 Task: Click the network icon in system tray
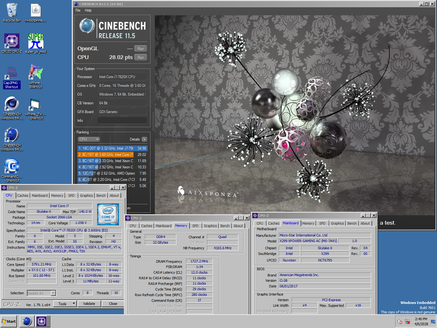click(x=407, y=321)
